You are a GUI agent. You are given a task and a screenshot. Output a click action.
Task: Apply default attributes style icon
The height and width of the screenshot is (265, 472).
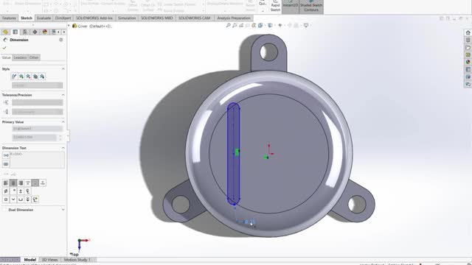(14, 77)
